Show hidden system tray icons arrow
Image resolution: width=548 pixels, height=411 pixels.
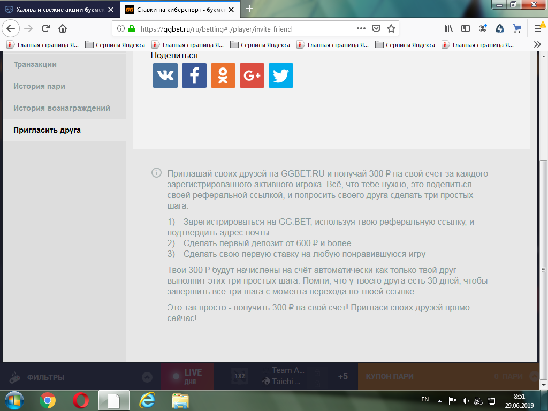[439, 400]
